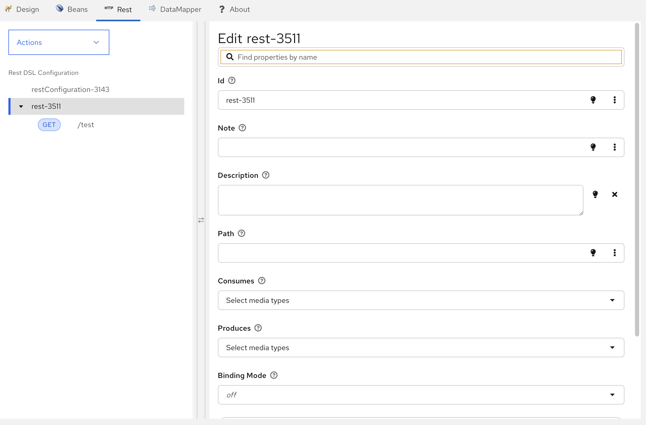Screen dimensions: 646x425
Task: Show help for the Note field
Action: [242, 128]
